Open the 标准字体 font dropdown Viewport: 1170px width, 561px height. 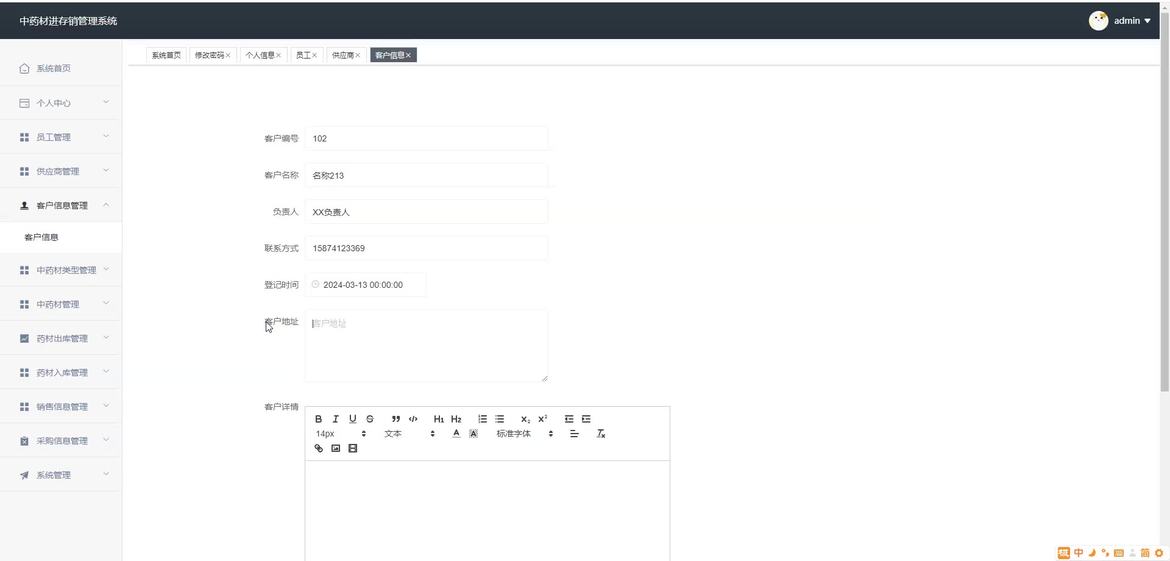[x=525, y=434]
